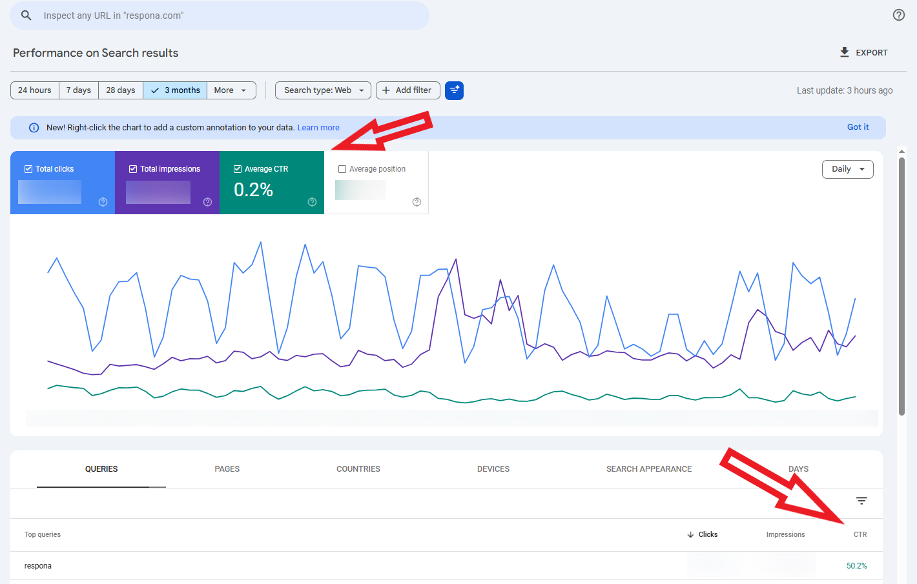This screenshot has width=917, height=584.
Task: Switch to the DEVICES tab
Action: (x=493, y=469)
